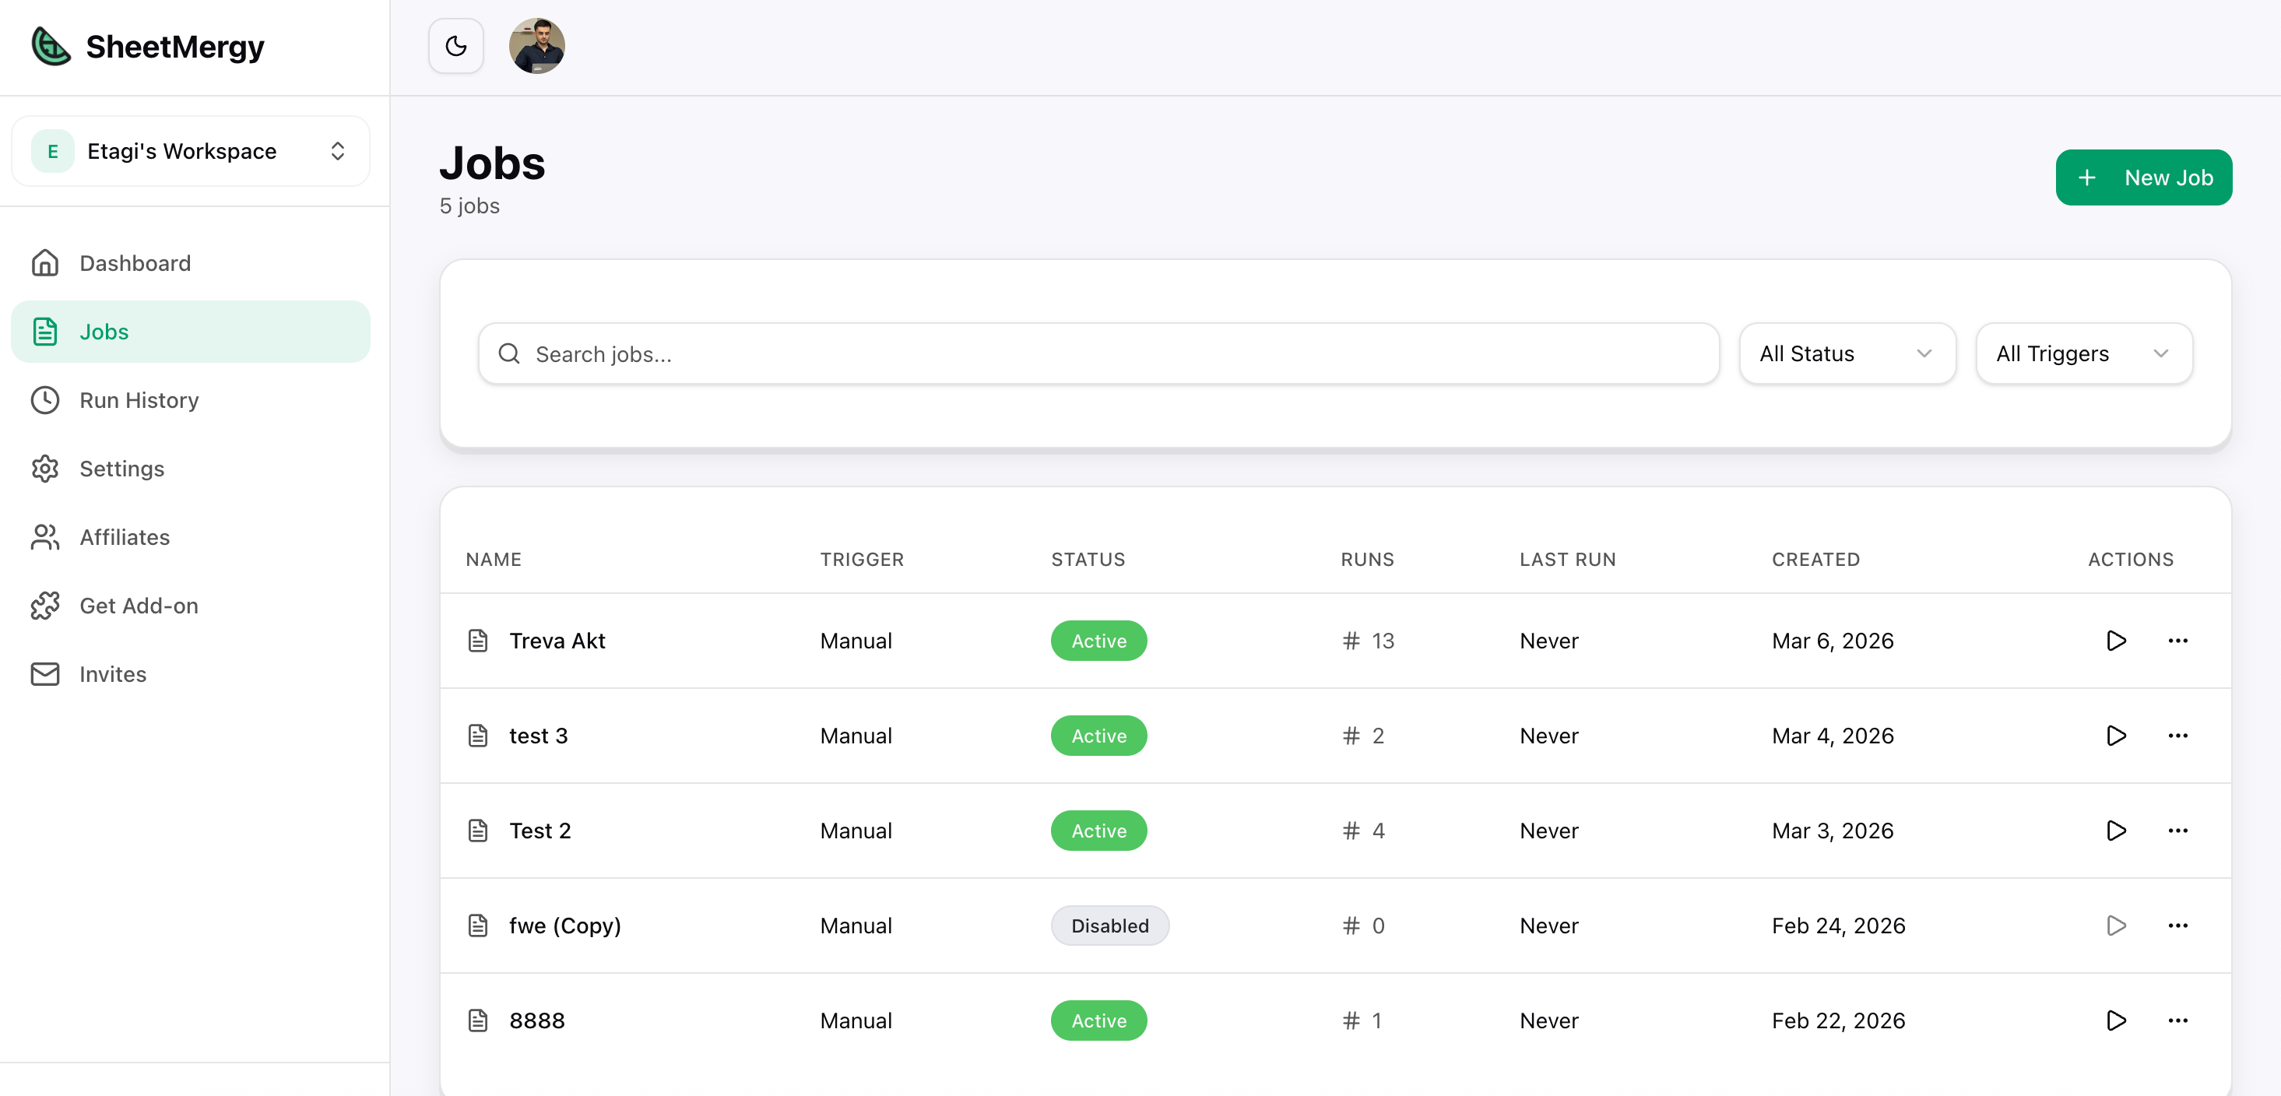The width and height of the screenshot is (2281, 1096).
Task: Click the SheetMergy logo icon
Action: [x=51, y=46]
